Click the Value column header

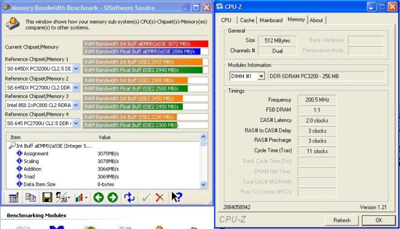[x=146, y=137]
